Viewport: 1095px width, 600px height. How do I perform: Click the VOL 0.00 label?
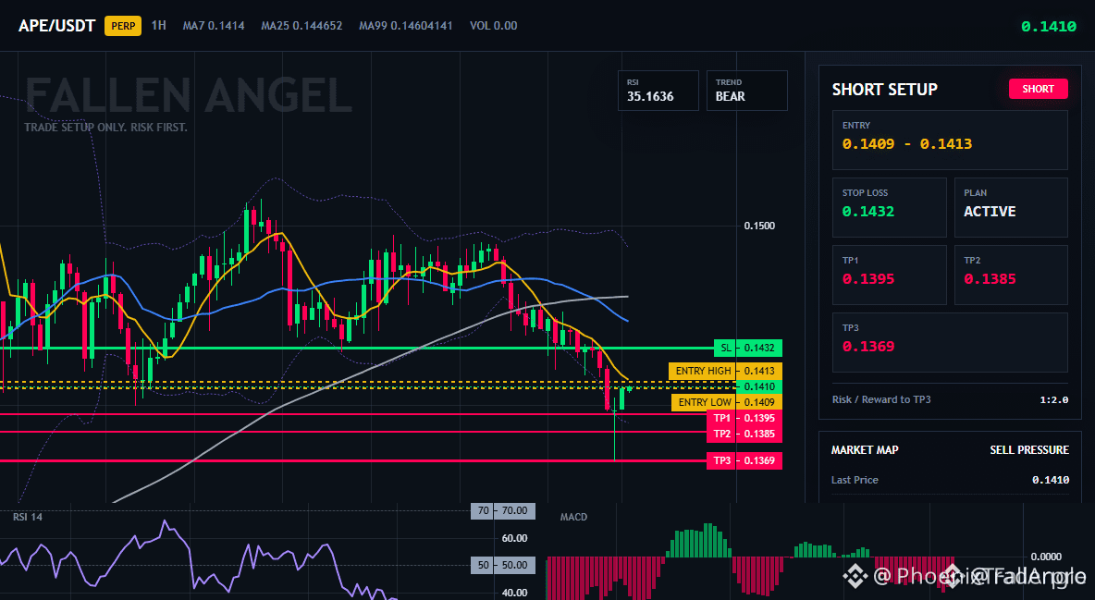pyautogui.click(x=494, y=26)
